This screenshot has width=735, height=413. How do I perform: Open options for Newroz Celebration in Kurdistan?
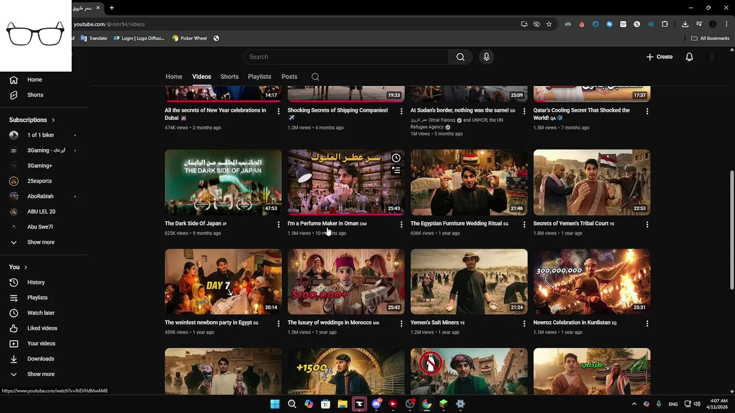[x=647, y=324]
